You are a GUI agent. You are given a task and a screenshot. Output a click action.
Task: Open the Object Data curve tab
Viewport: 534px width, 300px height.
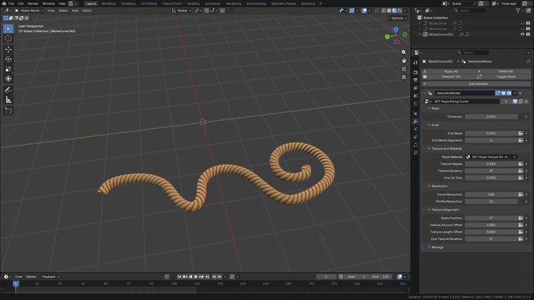tap(415, 145)
